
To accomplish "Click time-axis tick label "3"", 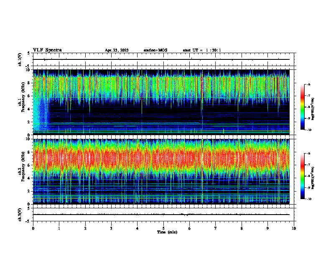I will (111, 228).
